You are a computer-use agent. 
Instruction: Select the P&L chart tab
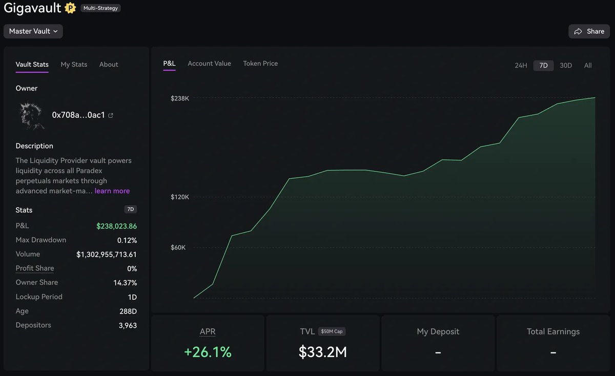[x=170, y=64]
